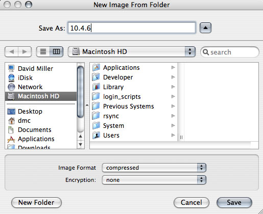Click the search magnifier icon

(x=206, y=52)
